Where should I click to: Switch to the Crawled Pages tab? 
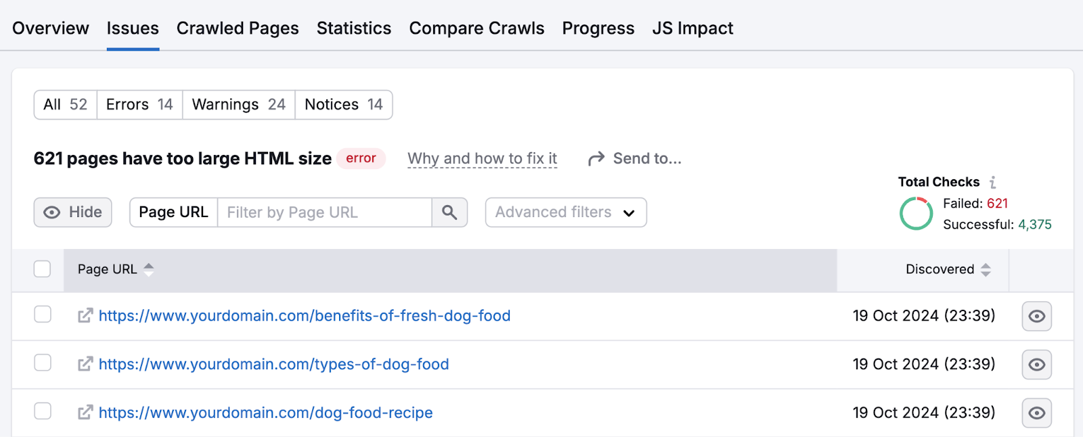[238, 28]
